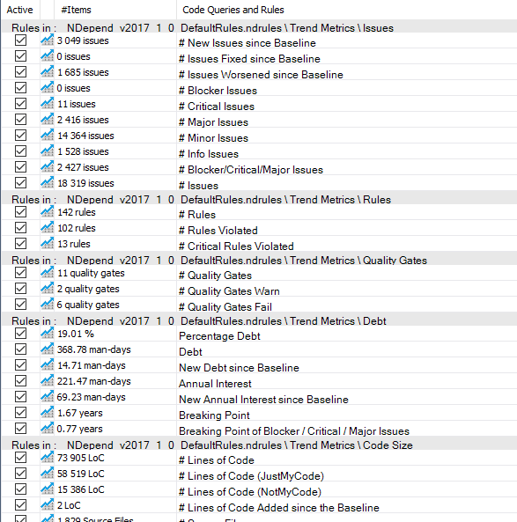Uncheck Active box for New Issues since Baseline

pos(20,40)
